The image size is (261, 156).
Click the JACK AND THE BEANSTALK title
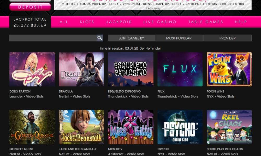(78, 149)
